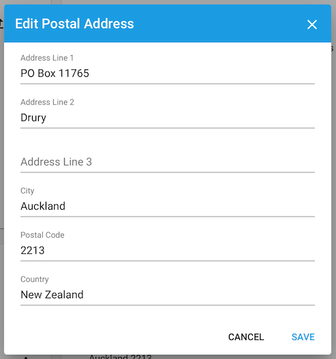This screenshot has width=336, height=359.
Task: Click the bullet point under the dialog
Action: [26, 358]
